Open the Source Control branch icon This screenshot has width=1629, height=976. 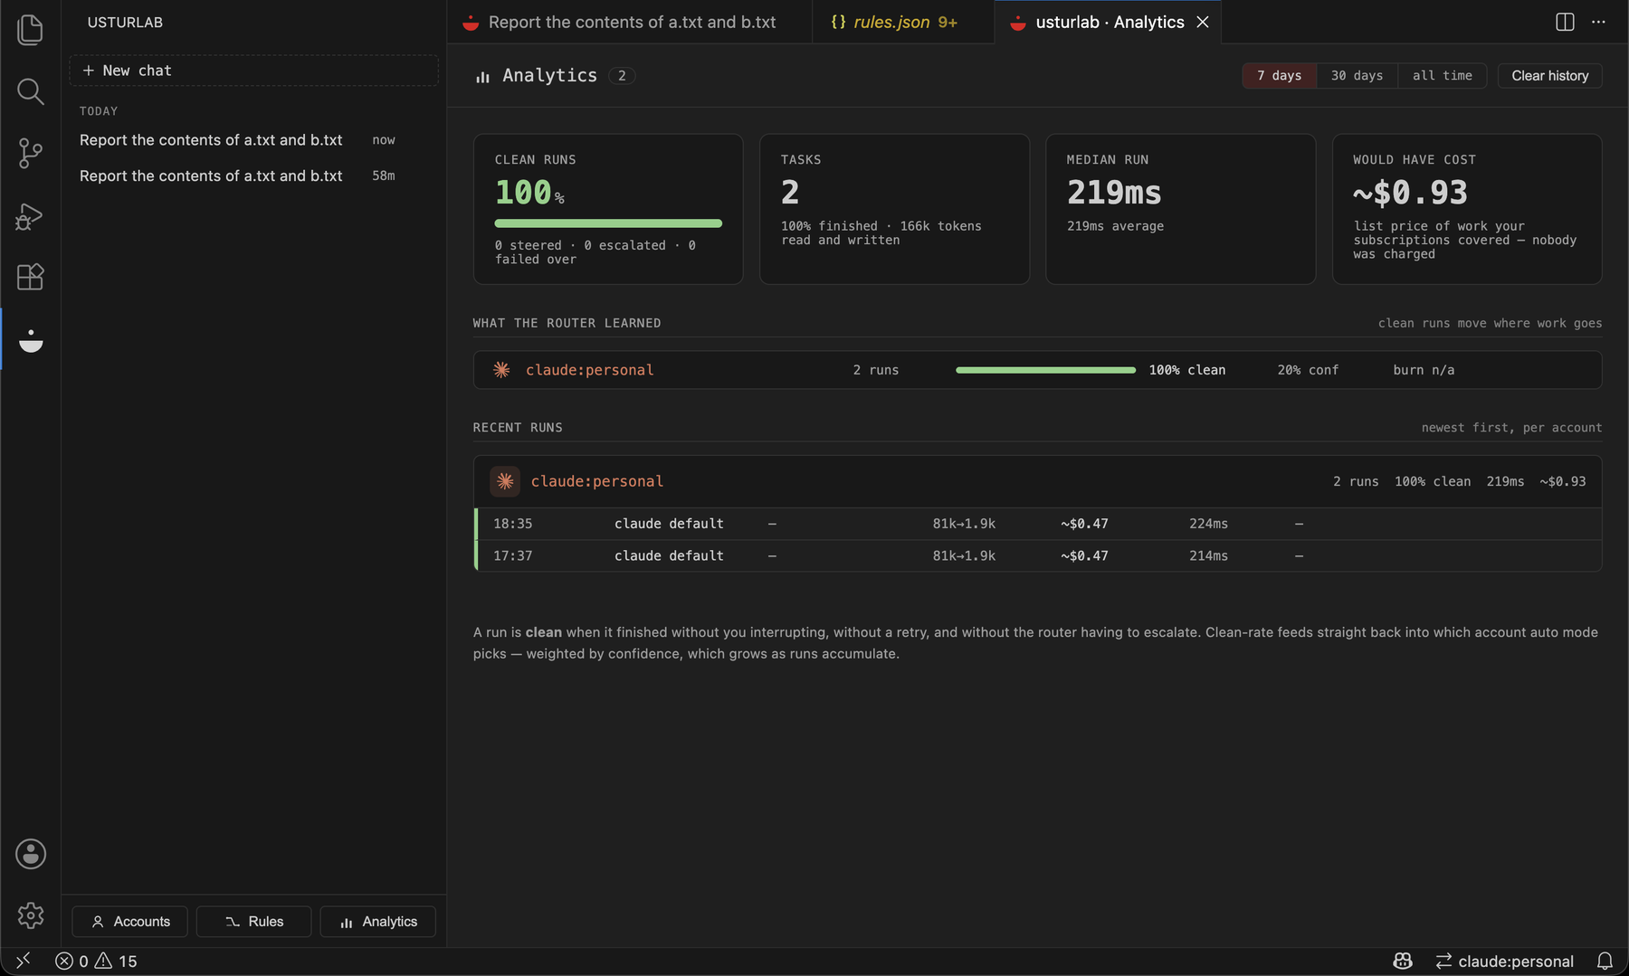30,153
